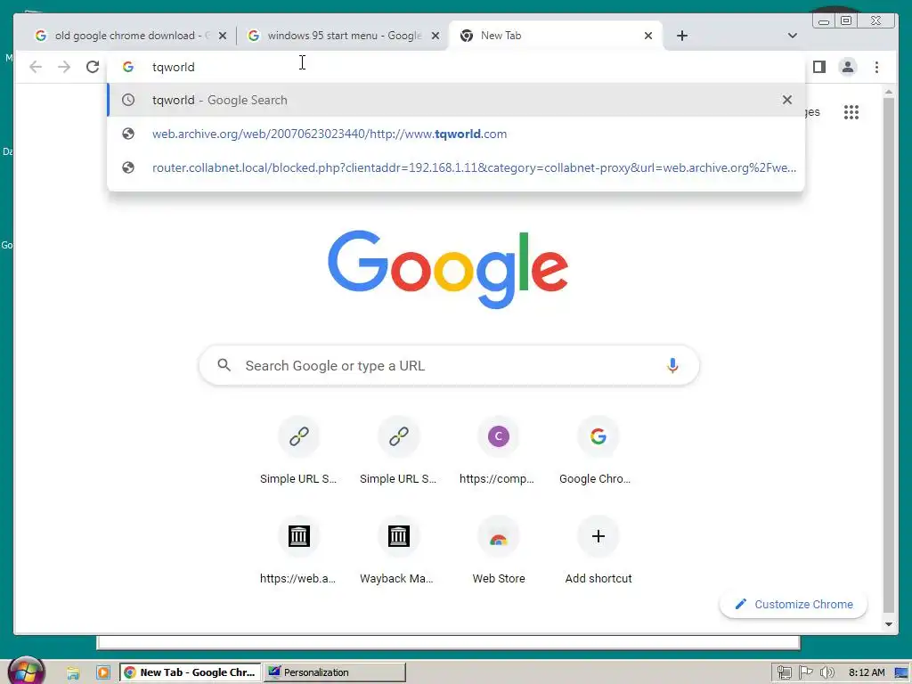Select the tqworld - Google Search suggestion

pos(455,100)
